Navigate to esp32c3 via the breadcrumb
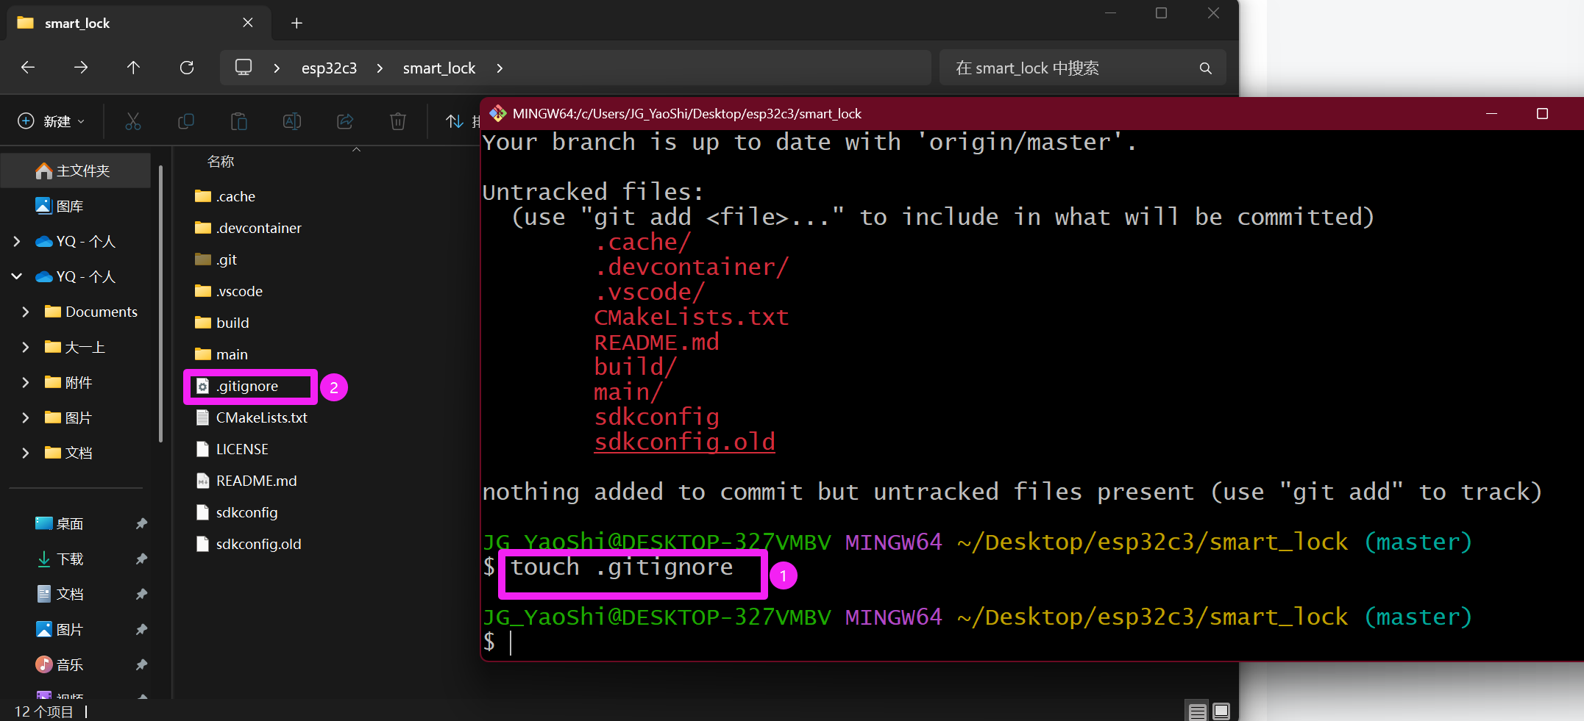This screenshot has width=1584, height=721. click(x=329, y=68)
